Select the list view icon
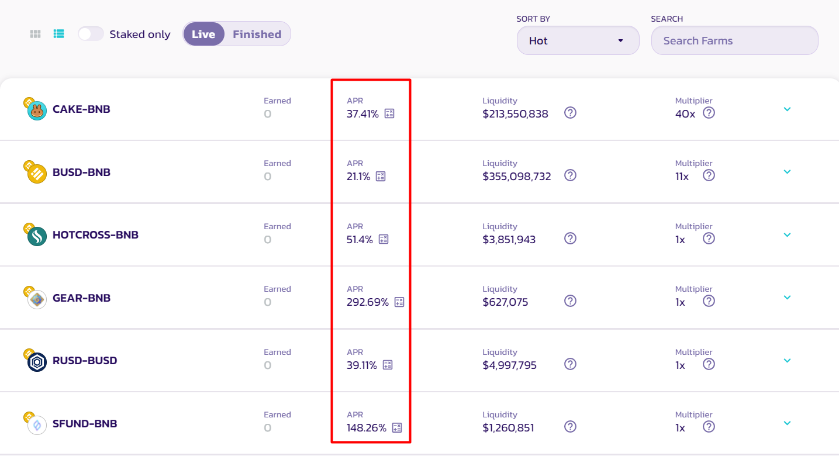 [58, 34]
